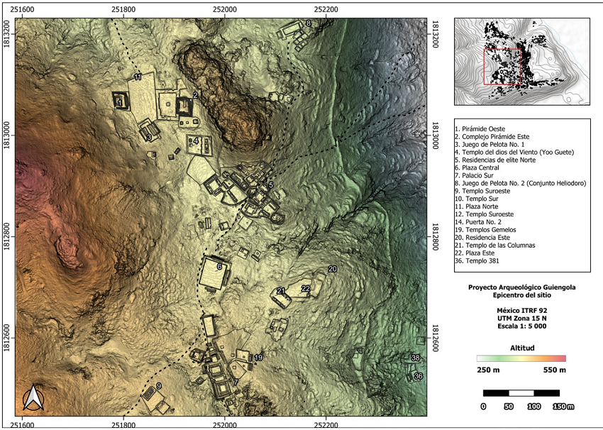
Task: Click the "Proyecto Arqueológico Guiengola" title
Action: pyautogui.click(x=521, y=287)
